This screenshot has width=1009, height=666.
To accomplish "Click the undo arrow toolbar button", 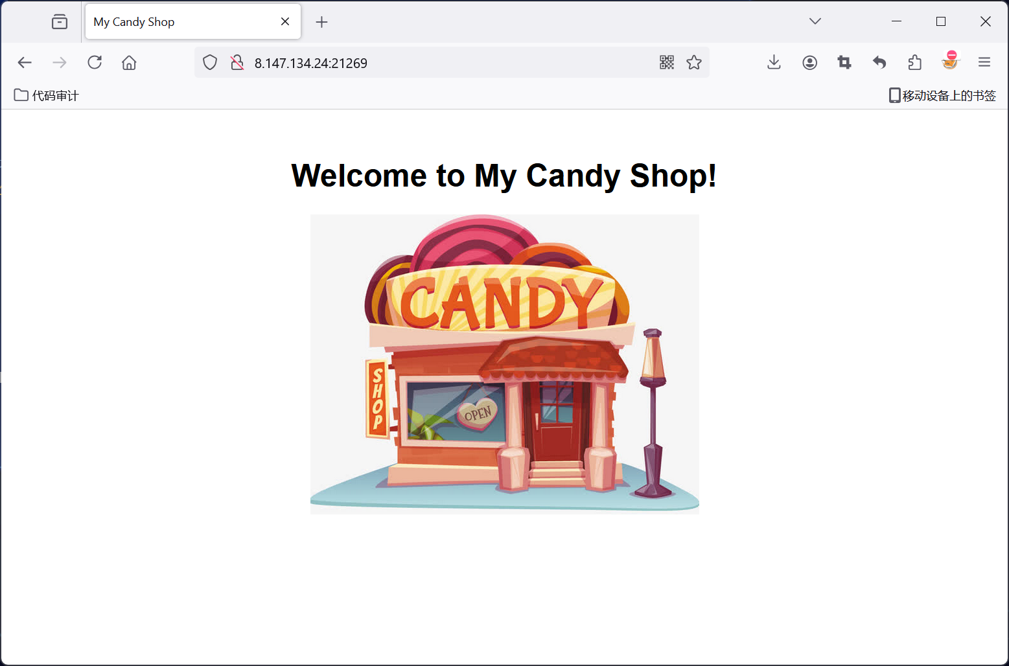I will pos(879,62).
